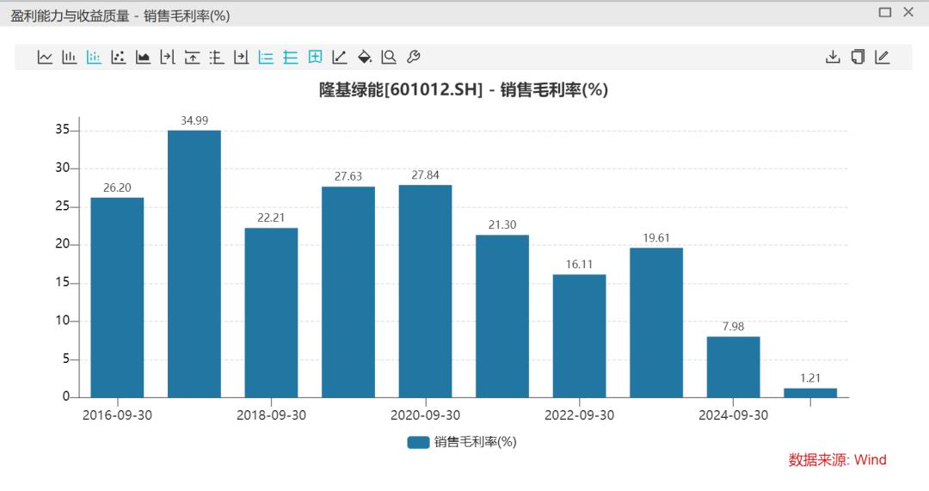The height and width of the screenshot is (491, 929).
Task: Click the magnifier zoom chart icon
Action: pyautogui.click(x=389, y=57)
